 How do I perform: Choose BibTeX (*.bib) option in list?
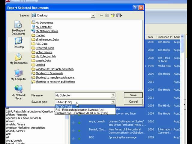[x=85, y=106]
